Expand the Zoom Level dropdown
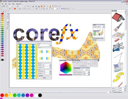The image size is (128, 99). point(104,27)
